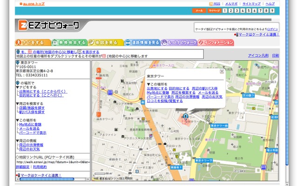Select numbered shortcut box 5
The height and width of the screenshot is (186, 298).
click(249, 11)
